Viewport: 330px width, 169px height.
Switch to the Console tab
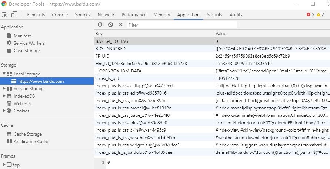pyautogui.click(x=60, y=15)
